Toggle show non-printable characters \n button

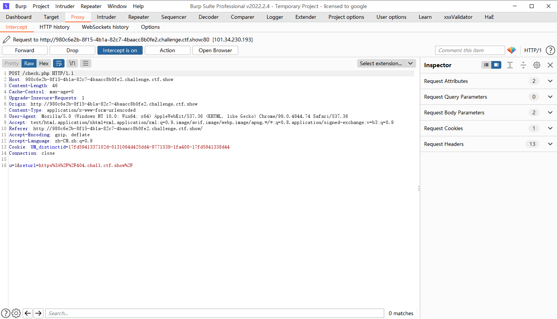click(72, 63)
